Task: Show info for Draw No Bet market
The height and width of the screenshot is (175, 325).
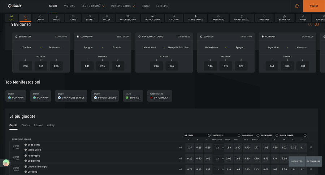Action: point(277,135)
